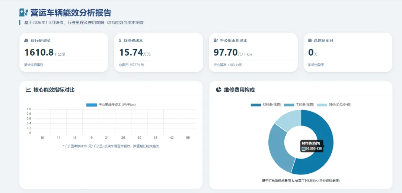Click the 维修费用构成 section heading
Image resolution: width=402 pixels, height=193 pixels.
pos(239,90)
